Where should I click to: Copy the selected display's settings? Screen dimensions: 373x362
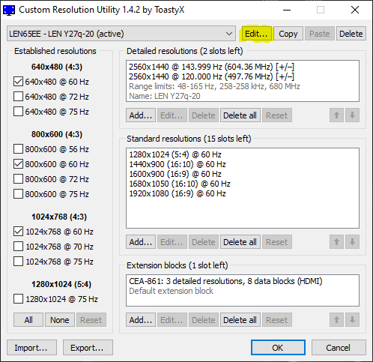pos(288,34)
